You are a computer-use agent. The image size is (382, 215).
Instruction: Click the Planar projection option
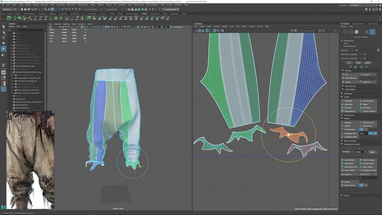pos(368,104)
